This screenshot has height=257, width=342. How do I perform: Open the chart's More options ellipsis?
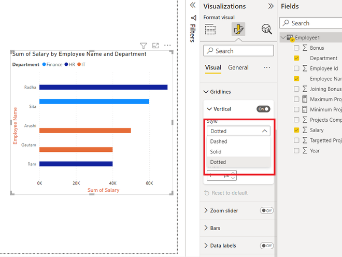click(x=167, y=46)
